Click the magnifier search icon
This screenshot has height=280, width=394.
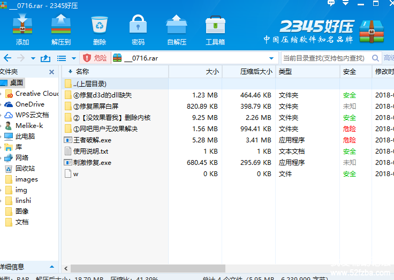375,58
